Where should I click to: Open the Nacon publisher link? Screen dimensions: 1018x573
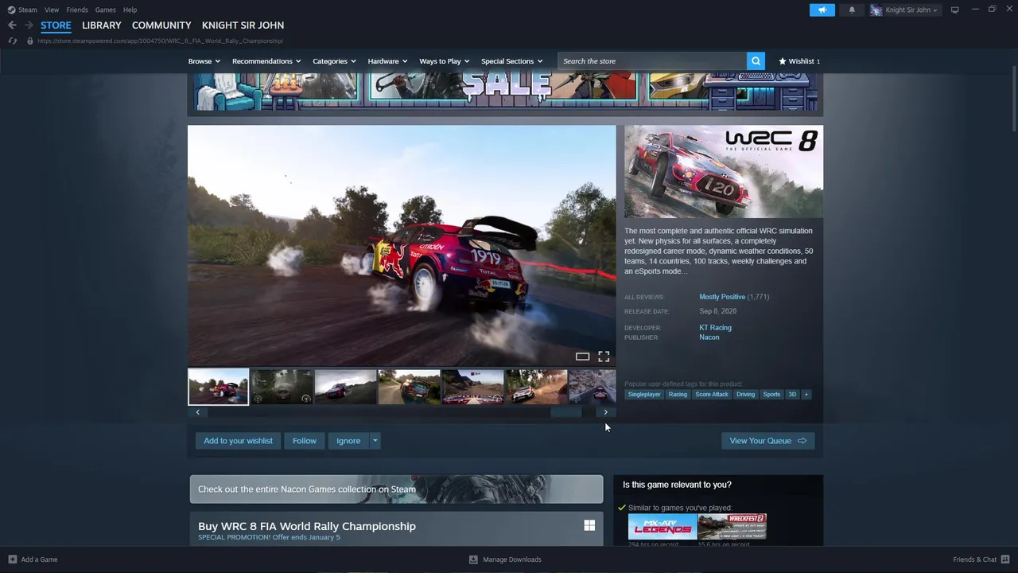point(709,337)
